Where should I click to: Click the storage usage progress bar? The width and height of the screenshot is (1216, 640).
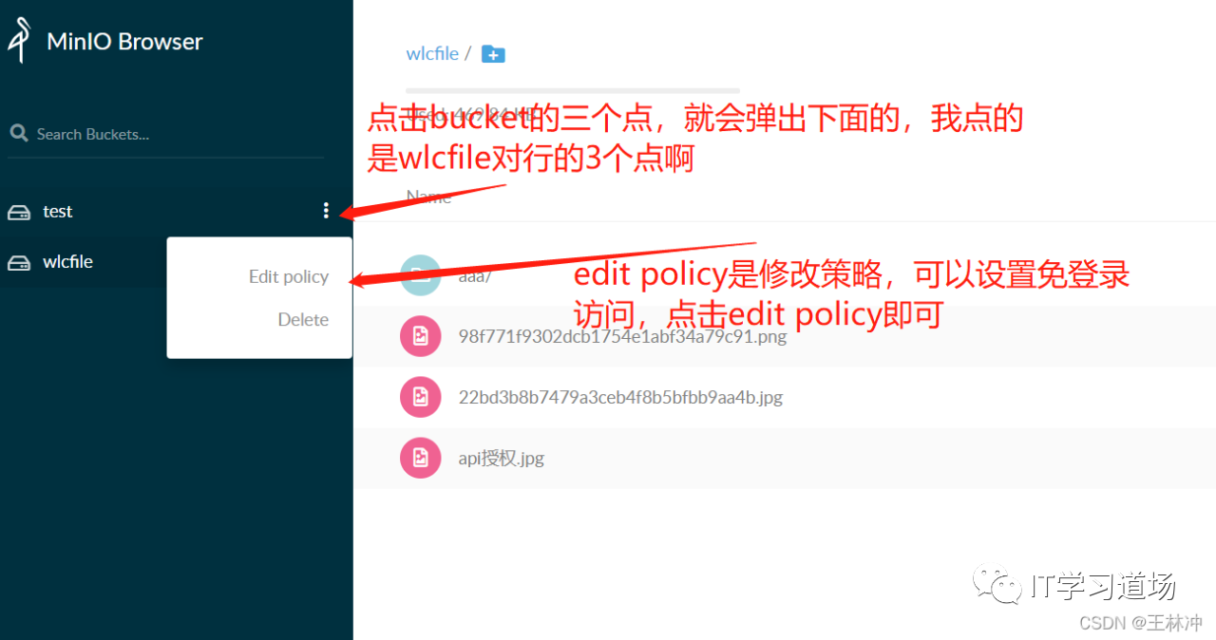tap(572, 90)
